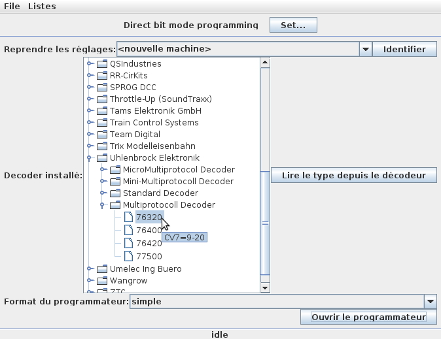Expand the RR-CirKits tree node
The width and height of the screenshot is (441, 339).
coord(90,75)
